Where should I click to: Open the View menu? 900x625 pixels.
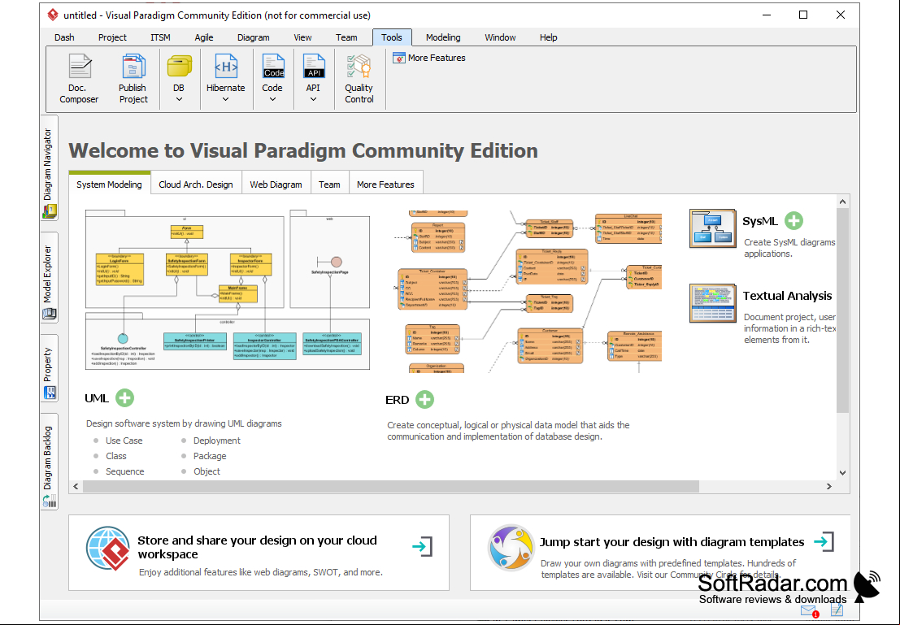tap(303, 37)
